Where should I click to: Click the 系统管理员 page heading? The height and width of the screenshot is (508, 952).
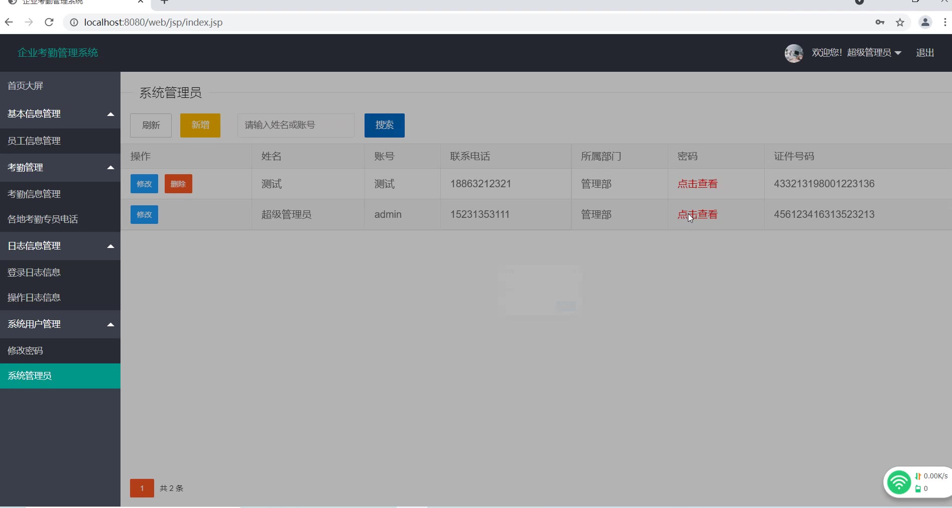pyautogui.click(x=170, y=93)
